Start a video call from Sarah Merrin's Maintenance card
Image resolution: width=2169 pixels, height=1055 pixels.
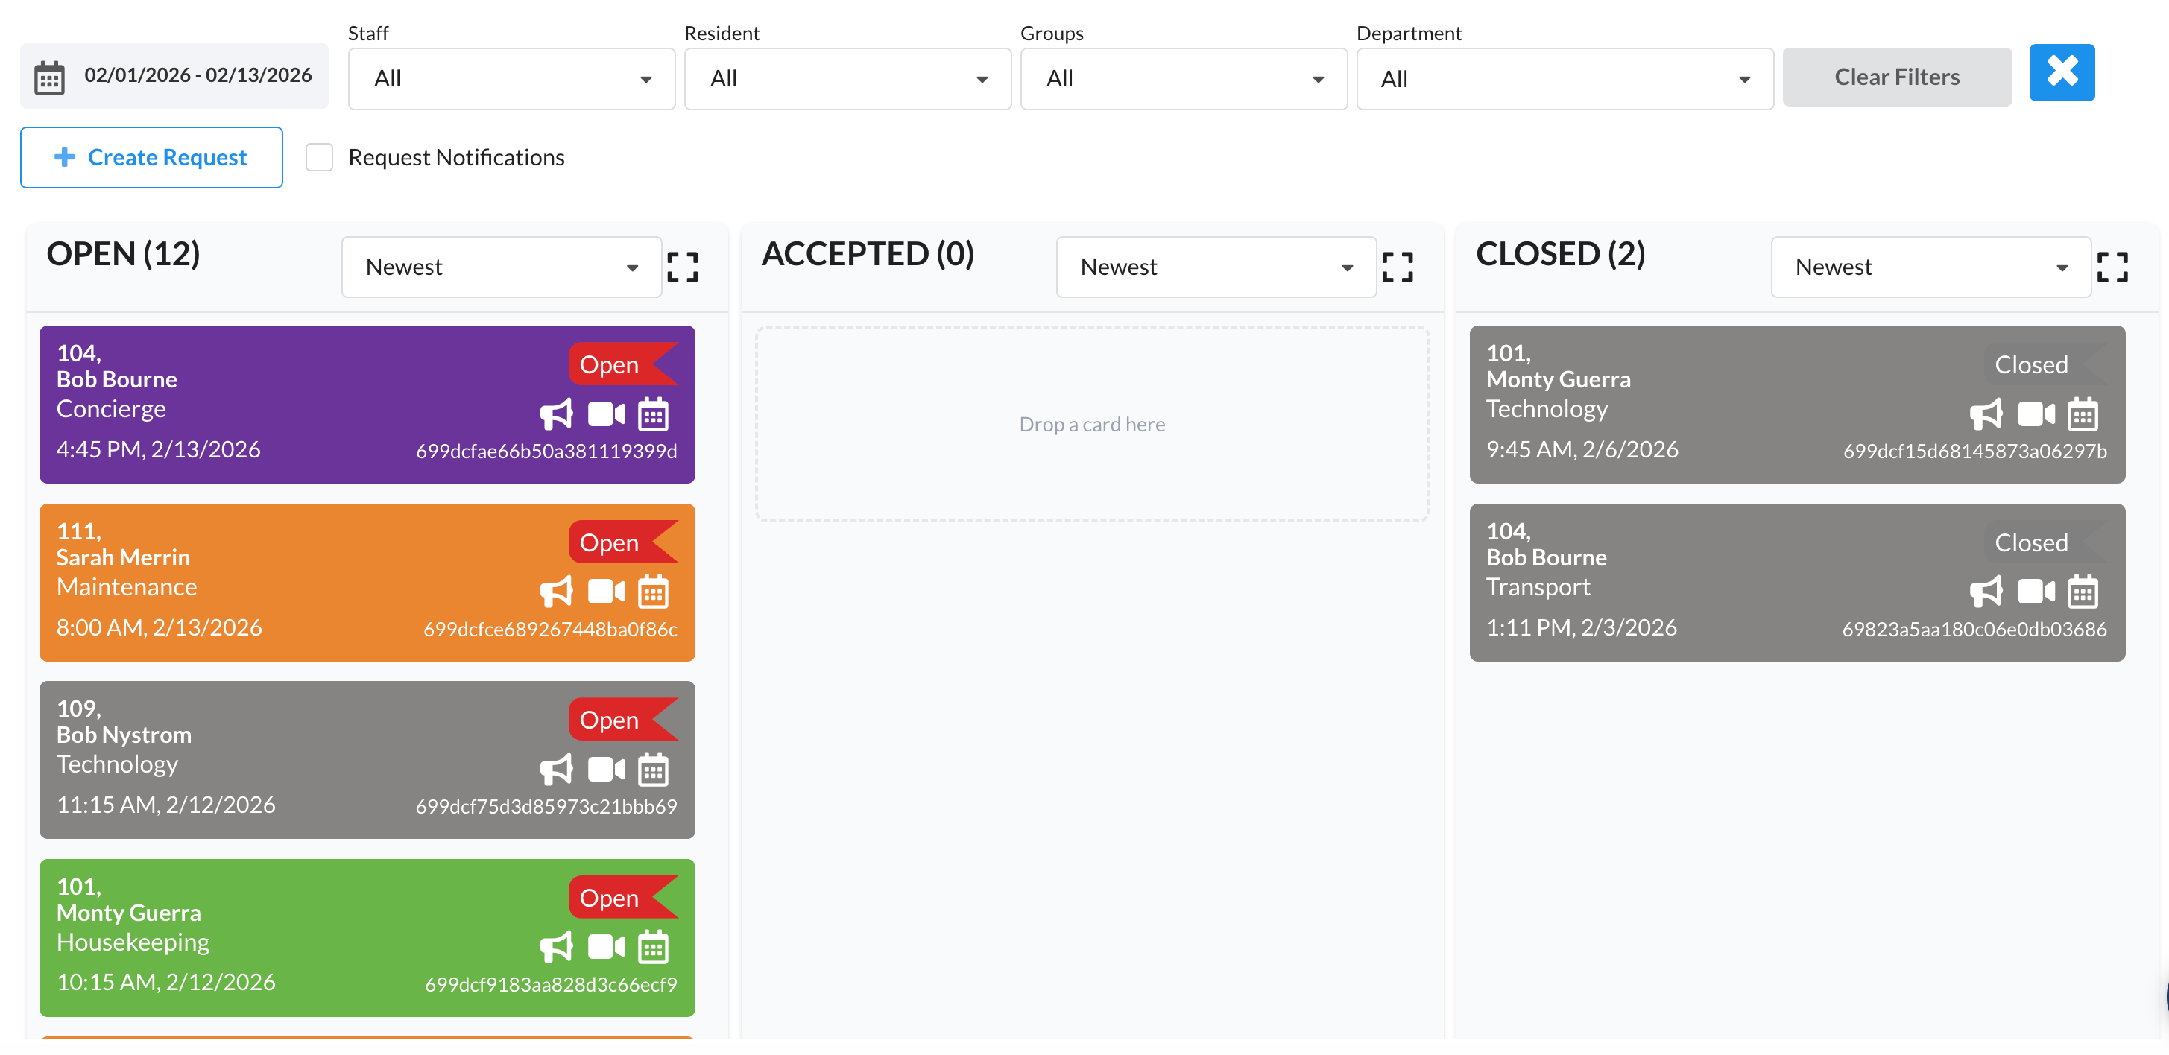coord(606,591)
